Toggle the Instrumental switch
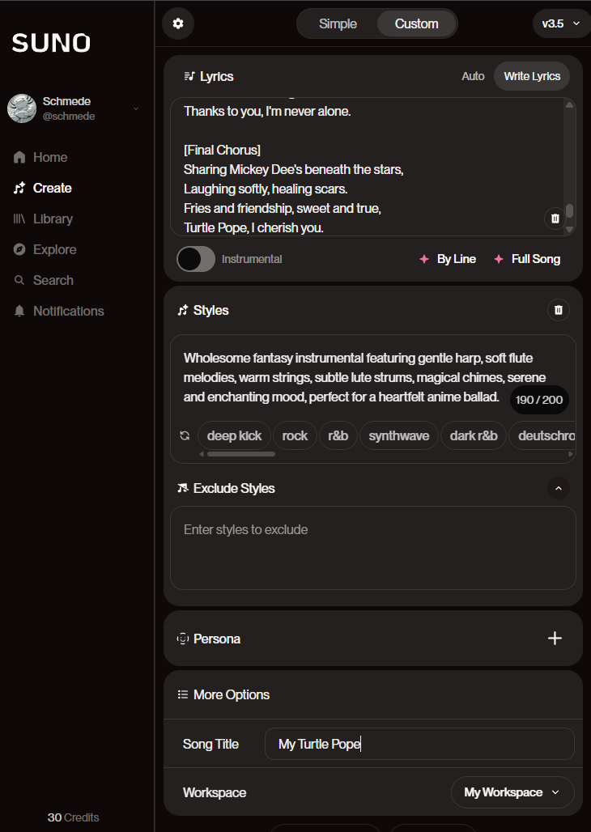 [196, 259]
